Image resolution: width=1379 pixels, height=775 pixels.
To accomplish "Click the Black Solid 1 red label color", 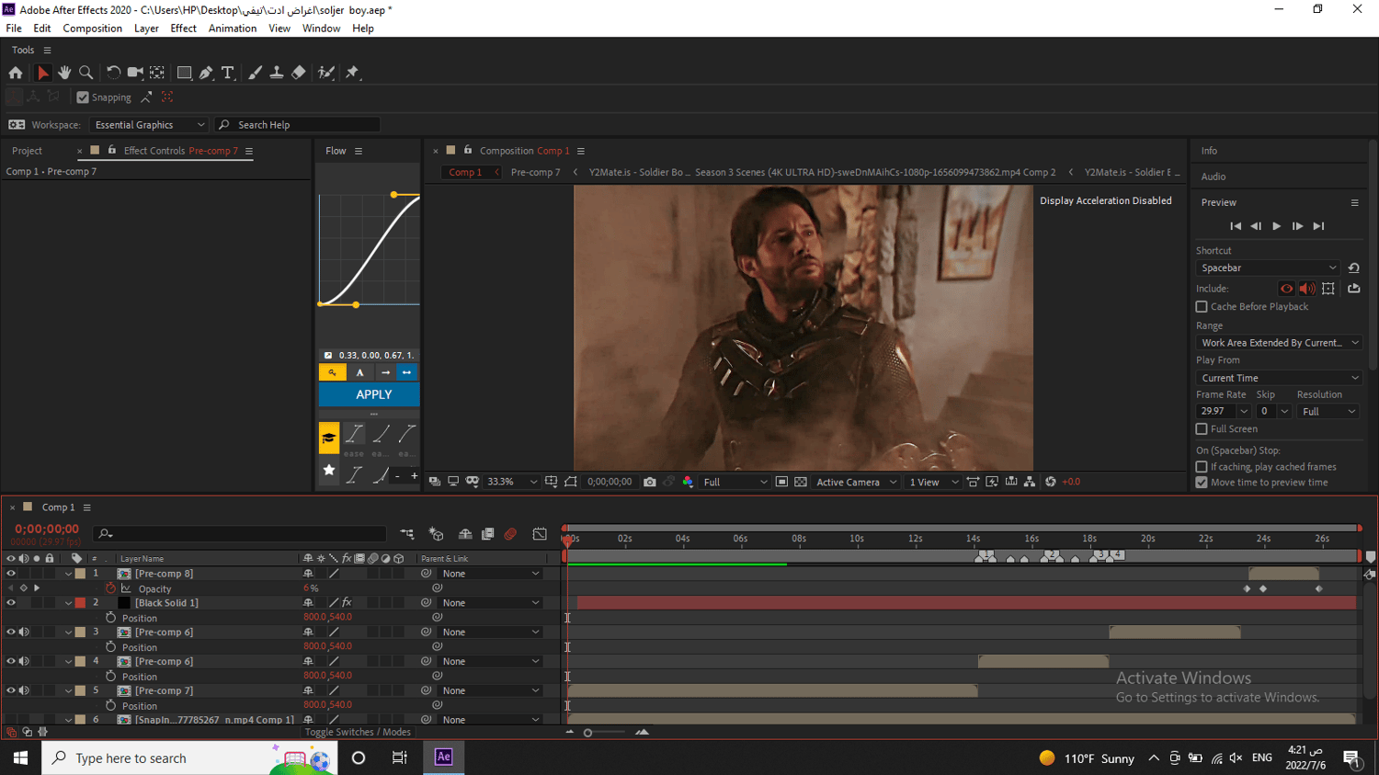I will click(x=81, y=603).
